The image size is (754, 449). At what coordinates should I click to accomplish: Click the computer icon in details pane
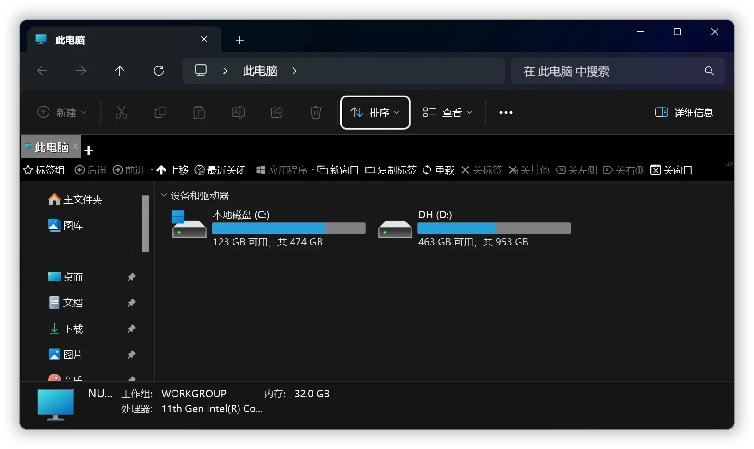[x=55, y=405]
